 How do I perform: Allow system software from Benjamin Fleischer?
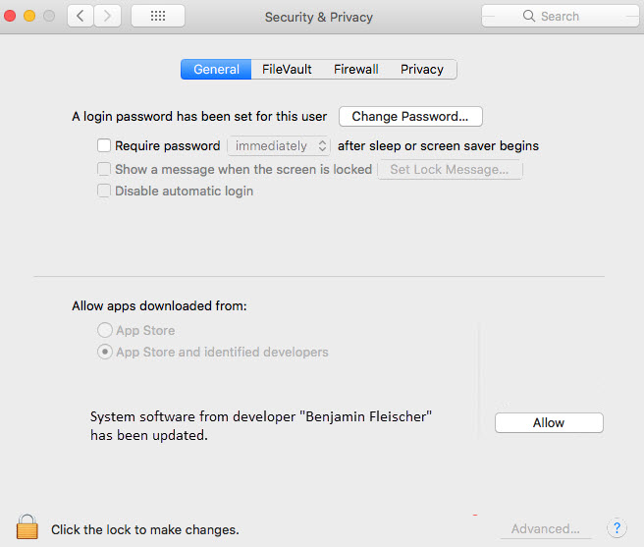(x=549, y=422)
